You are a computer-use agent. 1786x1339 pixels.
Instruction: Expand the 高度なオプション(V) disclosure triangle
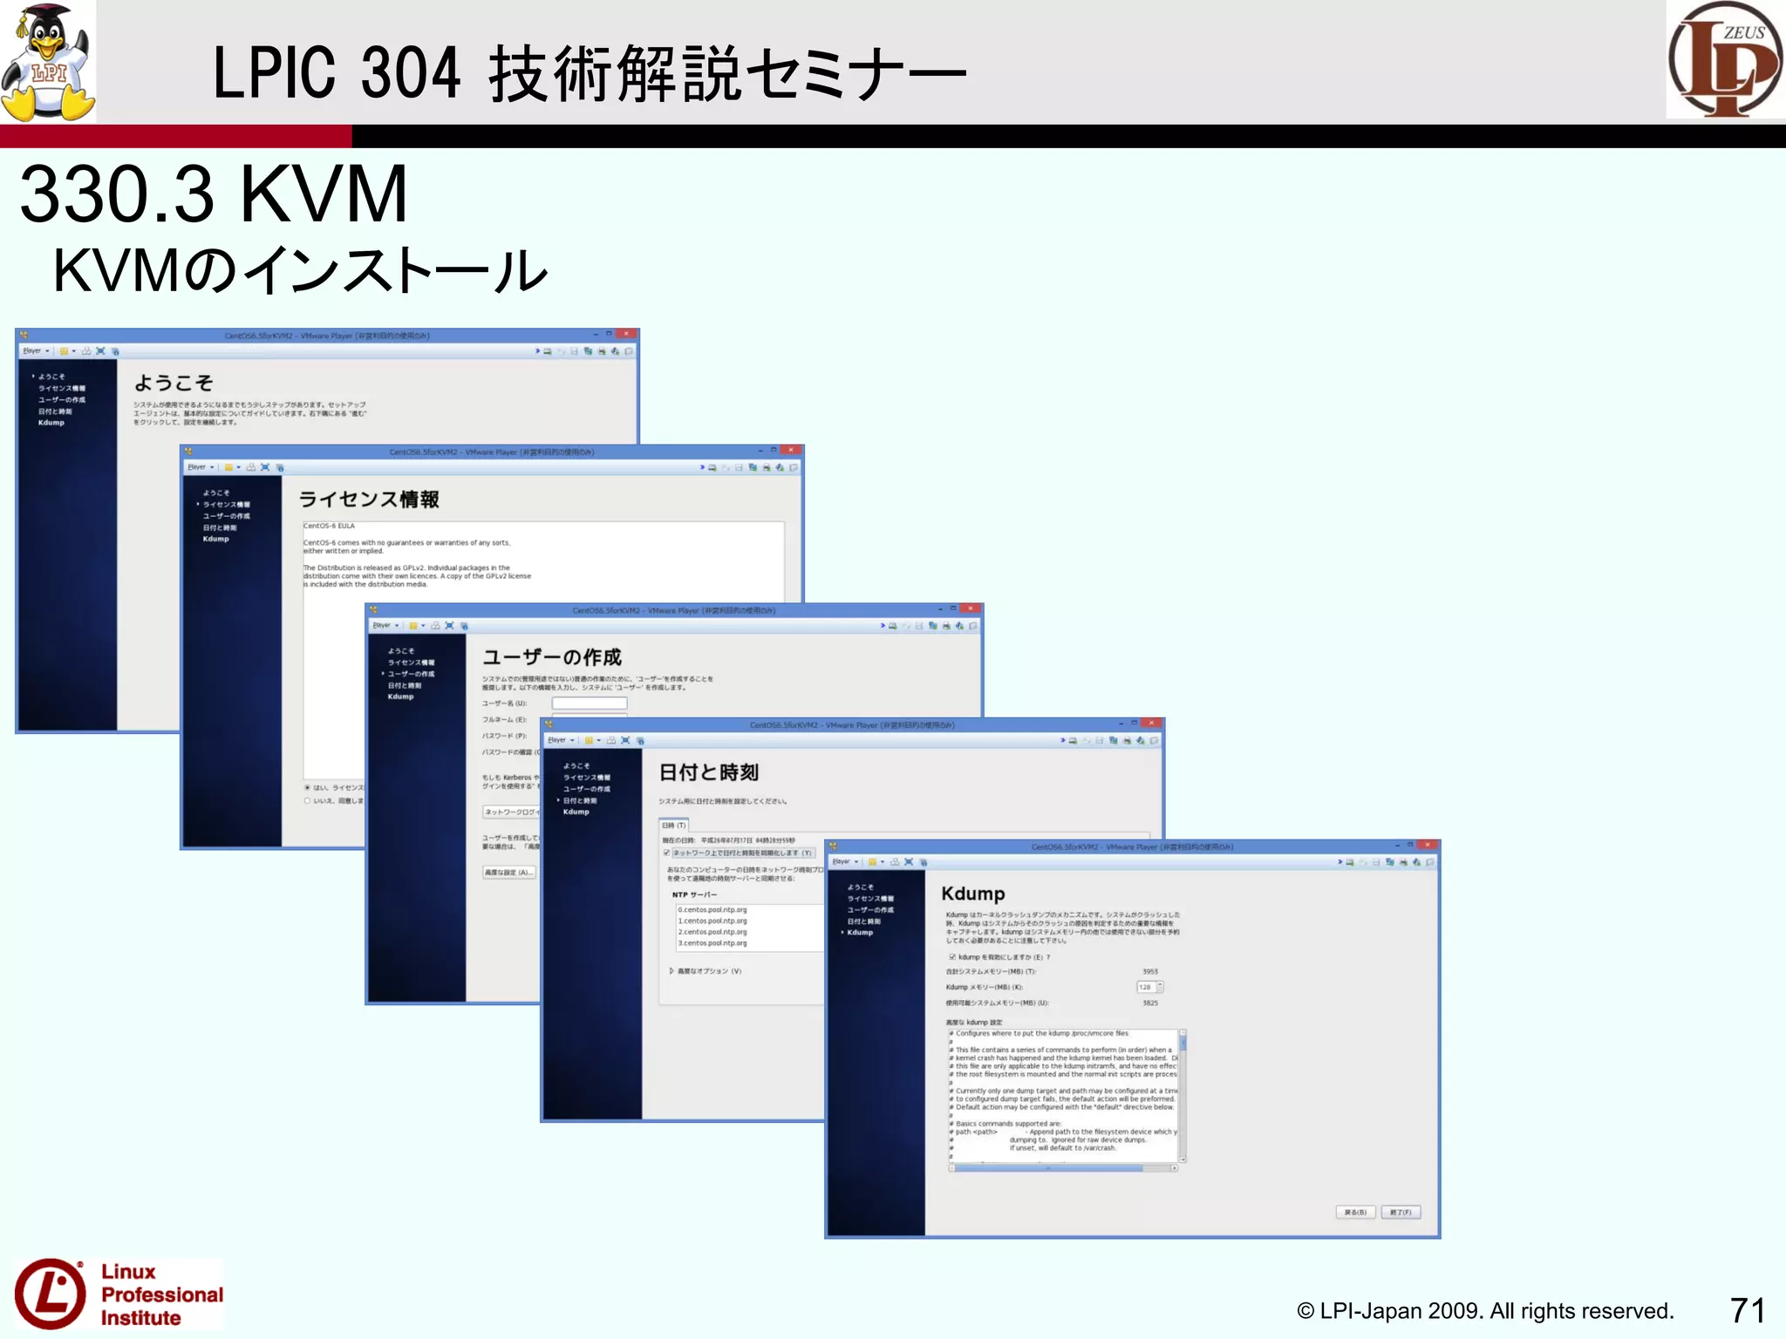coord(671,970)
